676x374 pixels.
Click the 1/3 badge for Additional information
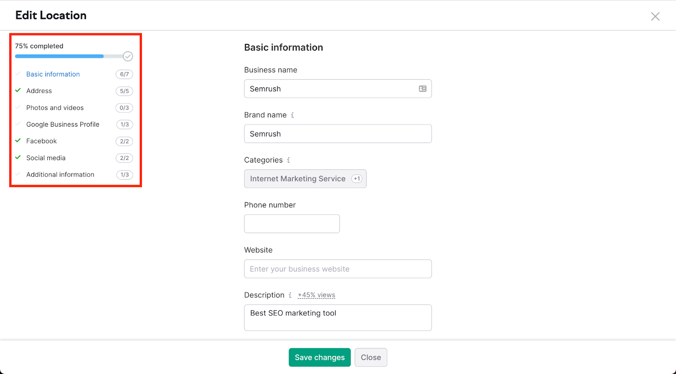[x=125, y=175]
